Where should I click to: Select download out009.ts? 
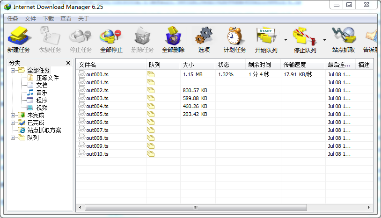pyautogui.click(x=97, y=146)
